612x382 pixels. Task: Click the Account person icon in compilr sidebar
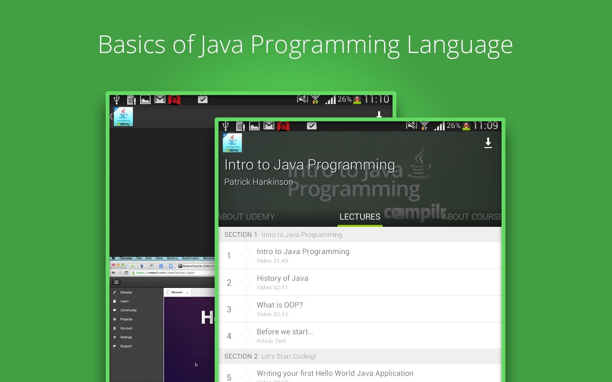click(115, 328)
